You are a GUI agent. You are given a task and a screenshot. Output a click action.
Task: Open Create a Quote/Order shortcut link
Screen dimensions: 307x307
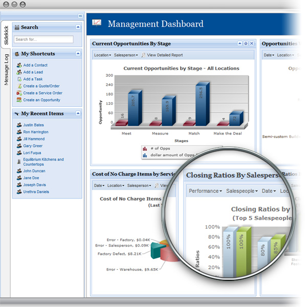pyautogui.click(x=41, y=86)
